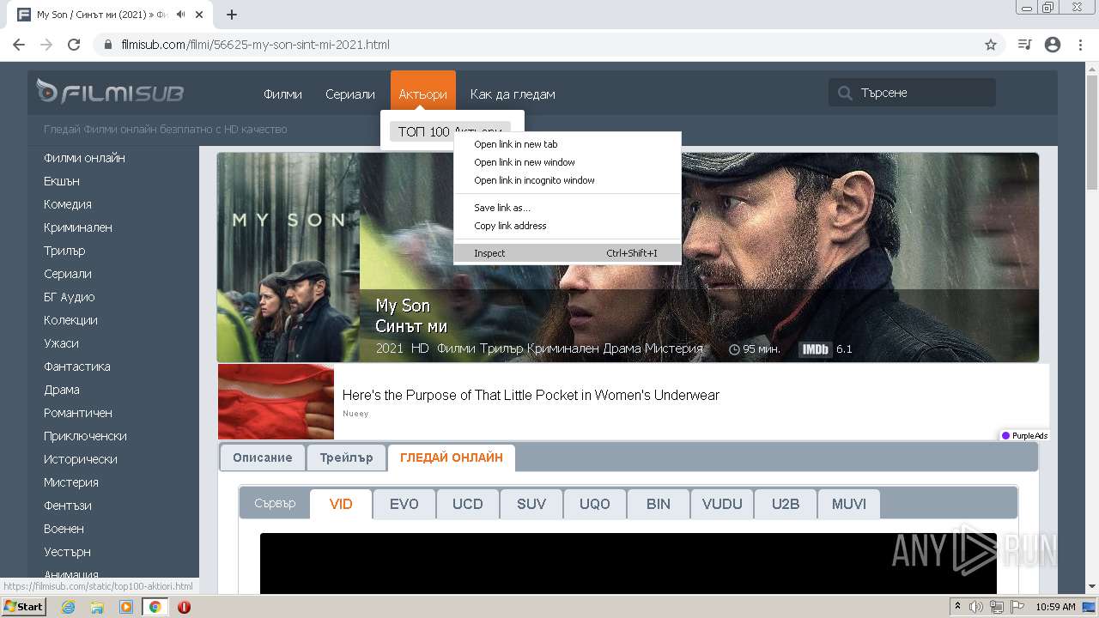Open the file explorer taskbar icon
1099x618 pixels.
[97, 607]
